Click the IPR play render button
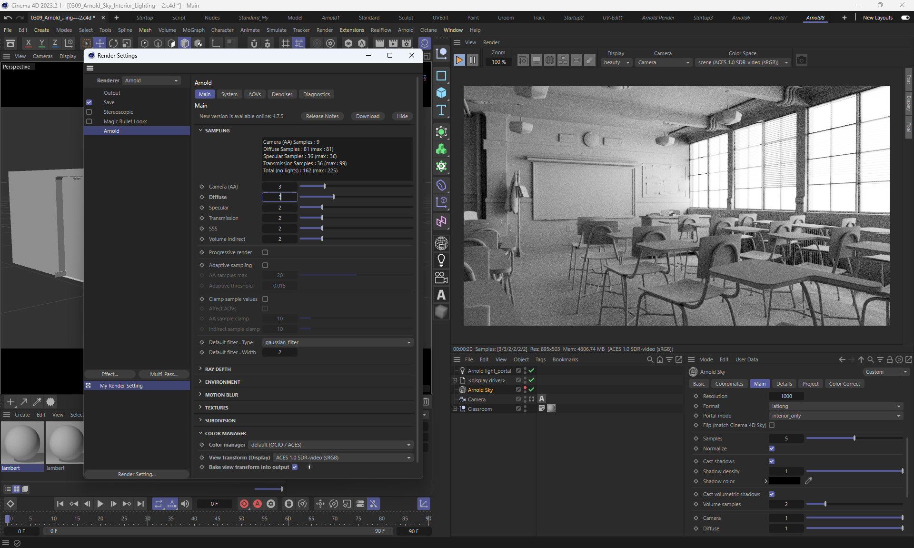The image size is (914, 548). (x=459, y=60)
